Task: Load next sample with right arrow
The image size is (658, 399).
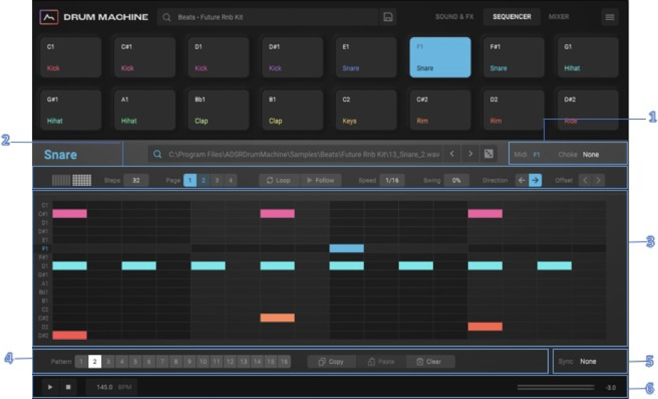Action: pos(470,154)
